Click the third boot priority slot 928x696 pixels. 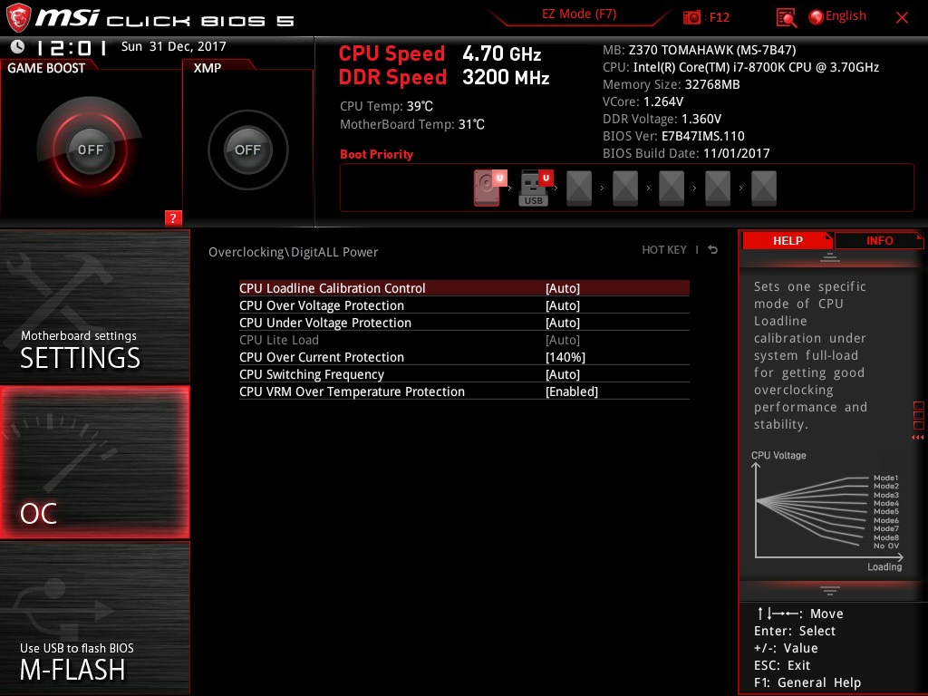point(579,188)
